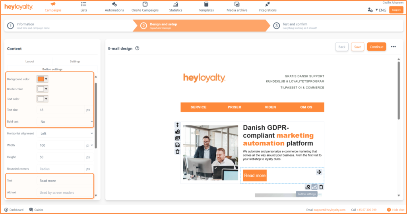Save the row using the disk icon
This screenshot has width=407, height=214.
[x=177, y=145]
